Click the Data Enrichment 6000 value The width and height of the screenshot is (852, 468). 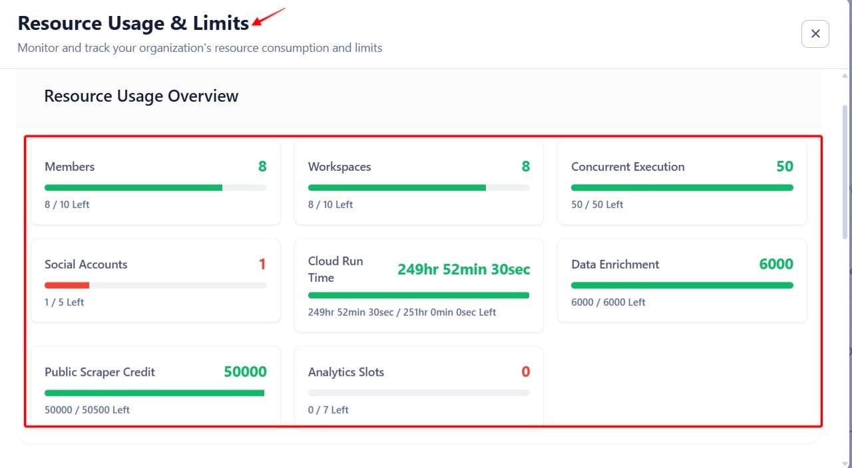[x=775, y=265]
